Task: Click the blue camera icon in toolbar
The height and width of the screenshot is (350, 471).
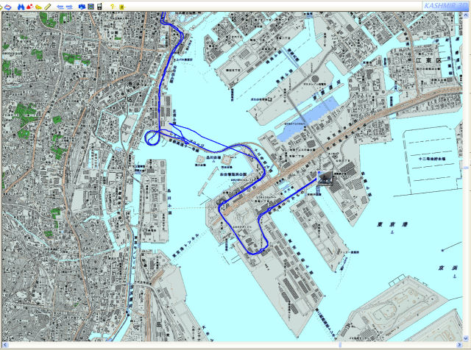Action: pos(81,6)
